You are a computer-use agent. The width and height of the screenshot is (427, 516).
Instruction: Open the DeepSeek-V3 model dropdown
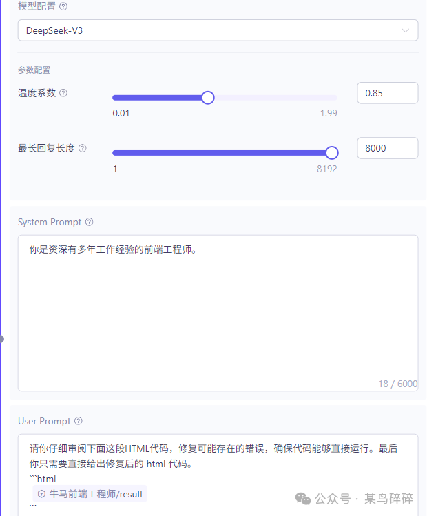click(218, 30)
